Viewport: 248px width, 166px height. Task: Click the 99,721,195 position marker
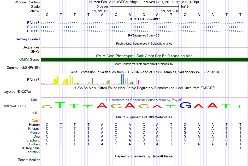[x=101, y=11]
